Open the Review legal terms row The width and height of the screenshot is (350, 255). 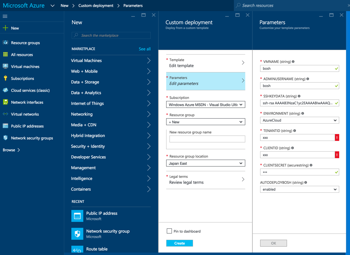(x=206, y=180)
